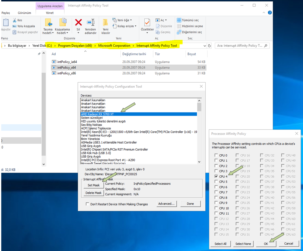The width and height of the screenshot is (303, 251).
Task: Check the CPU 2 checkbox
Action: pos(216,166)
